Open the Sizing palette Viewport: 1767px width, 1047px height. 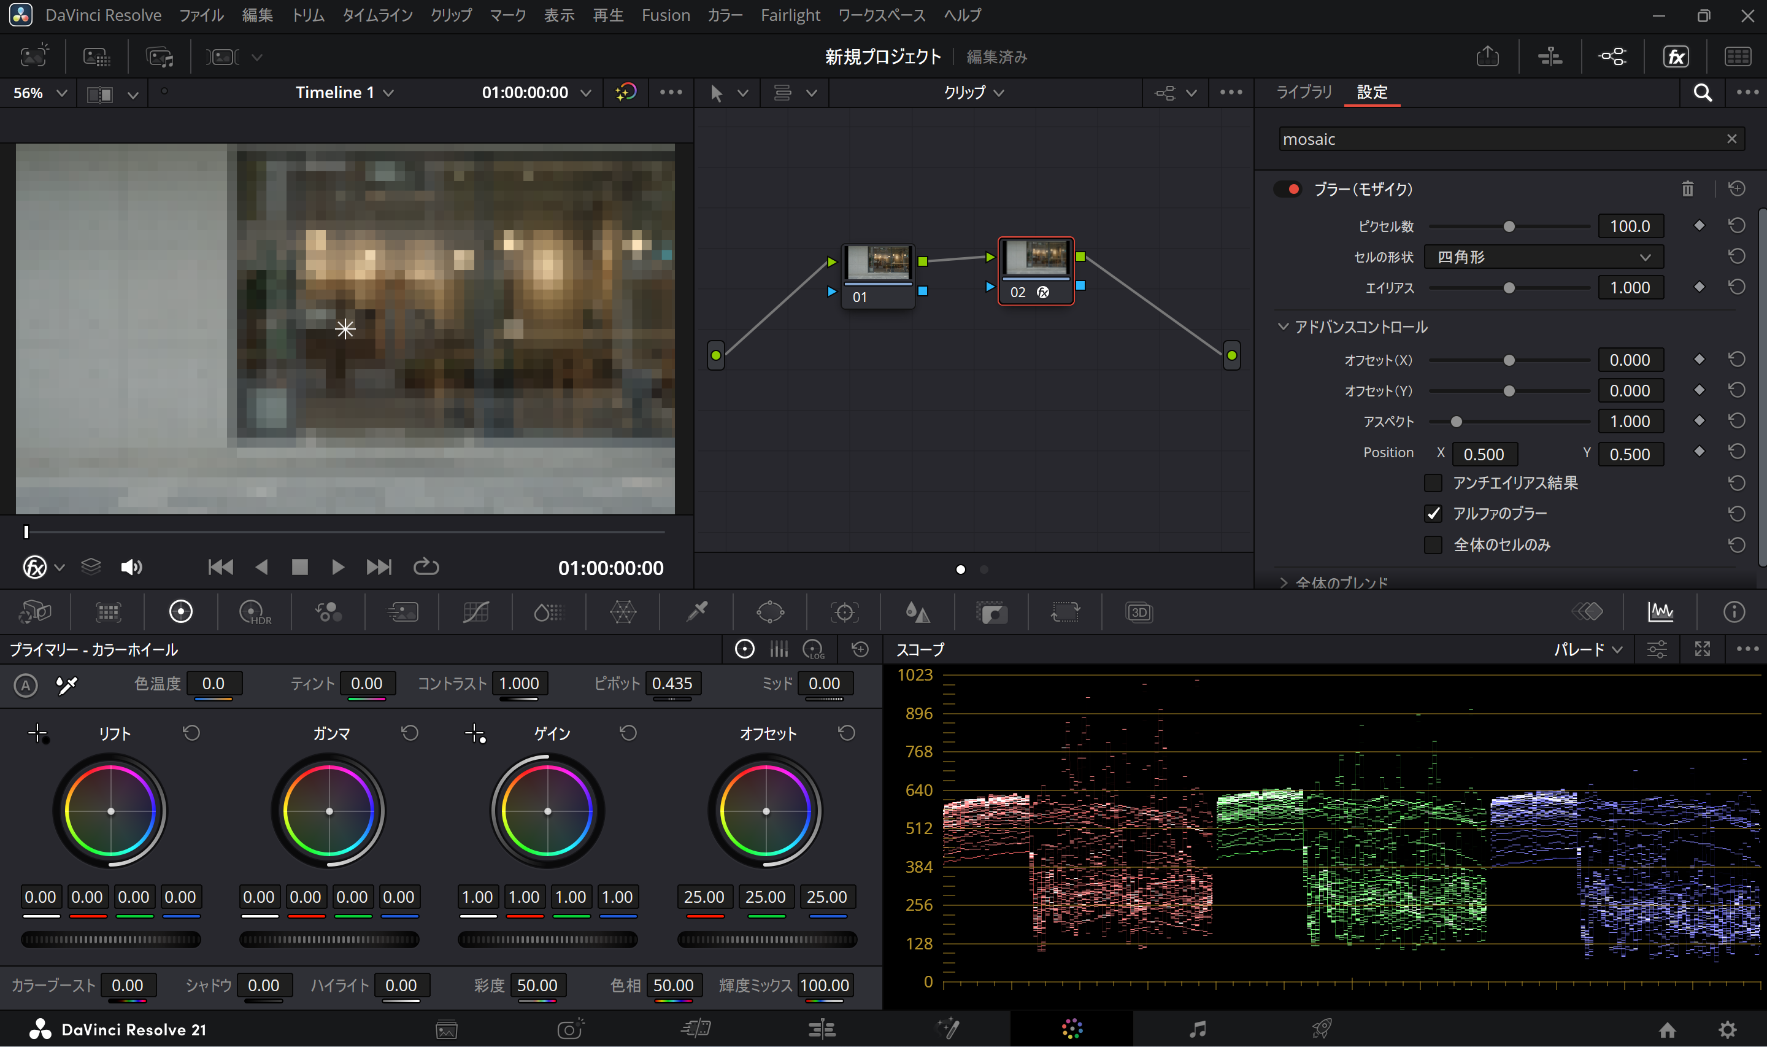tap(1064, 612)
